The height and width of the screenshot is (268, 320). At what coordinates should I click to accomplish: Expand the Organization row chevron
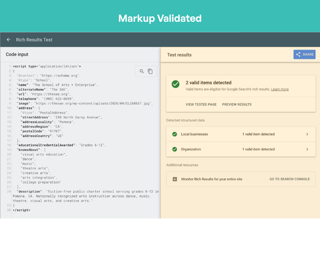[307, 149]
